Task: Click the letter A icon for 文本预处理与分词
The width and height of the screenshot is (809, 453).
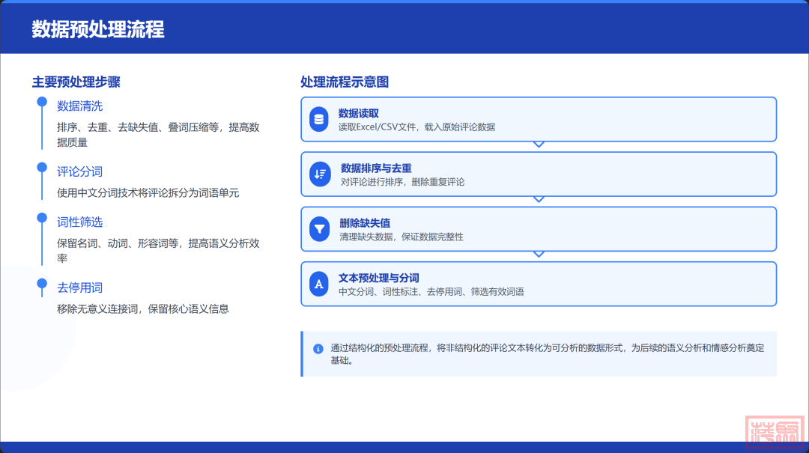Action: click(320, 284)
